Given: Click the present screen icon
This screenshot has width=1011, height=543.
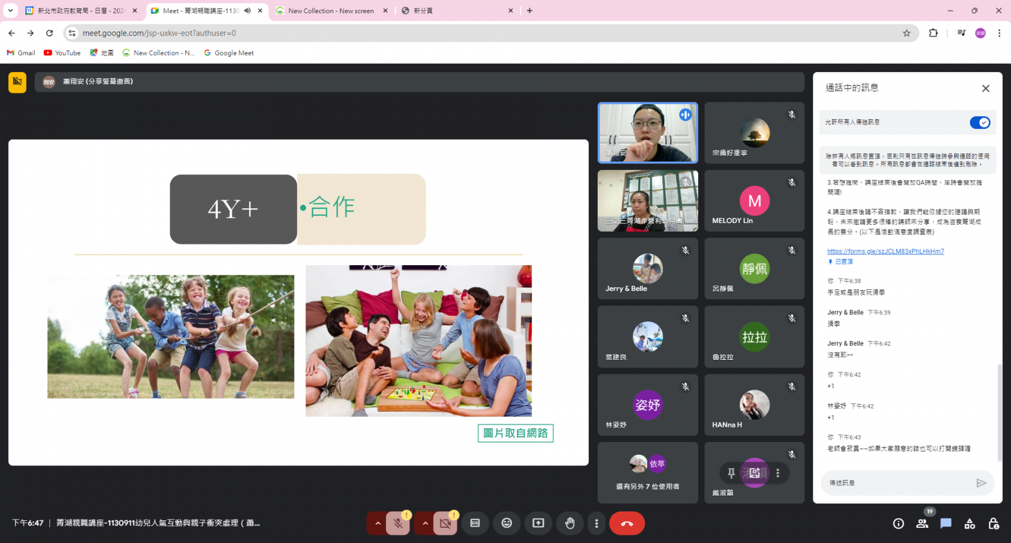Looking at the screenshot, I should [x=538, y=523].
